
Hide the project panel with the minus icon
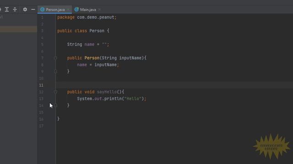(x=33, y=9)
